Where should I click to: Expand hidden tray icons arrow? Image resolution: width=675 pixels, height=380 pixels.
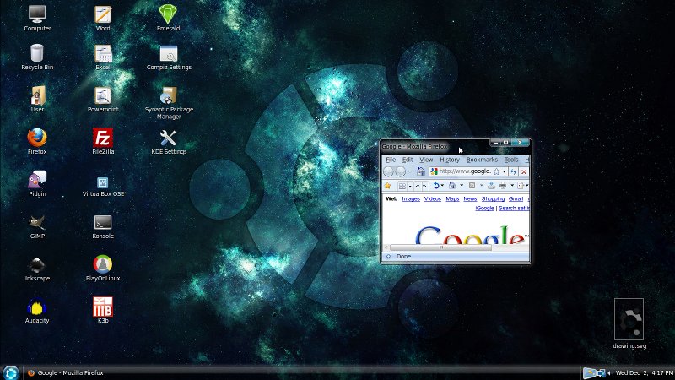click(609, 373)
